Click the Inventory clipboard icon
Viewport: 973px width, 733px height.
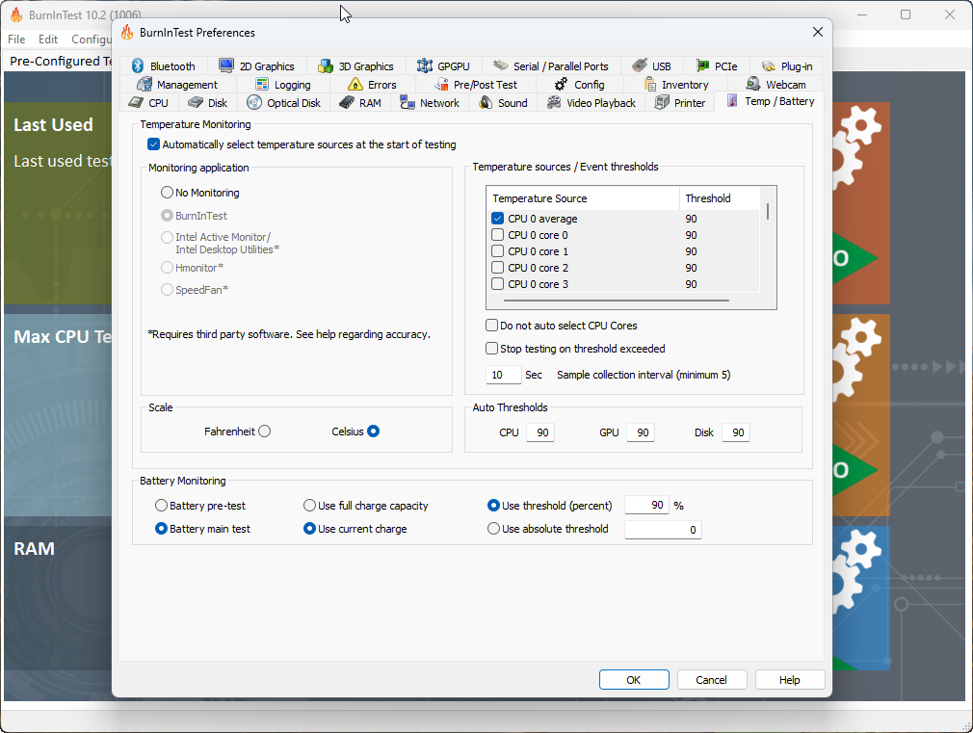(650, 84)
